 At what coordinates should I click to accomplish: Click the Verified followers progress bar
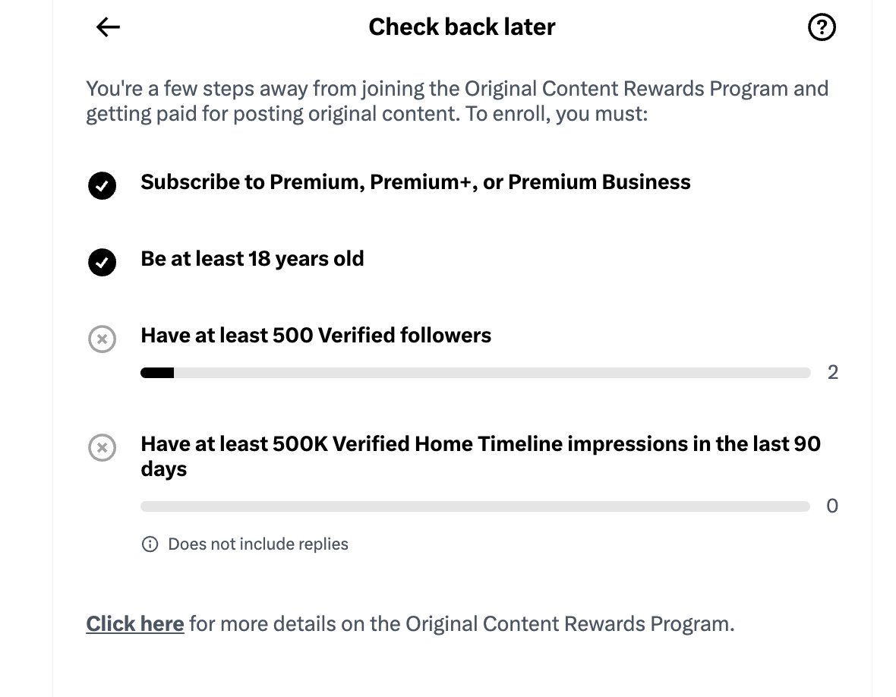pos(475,373)
